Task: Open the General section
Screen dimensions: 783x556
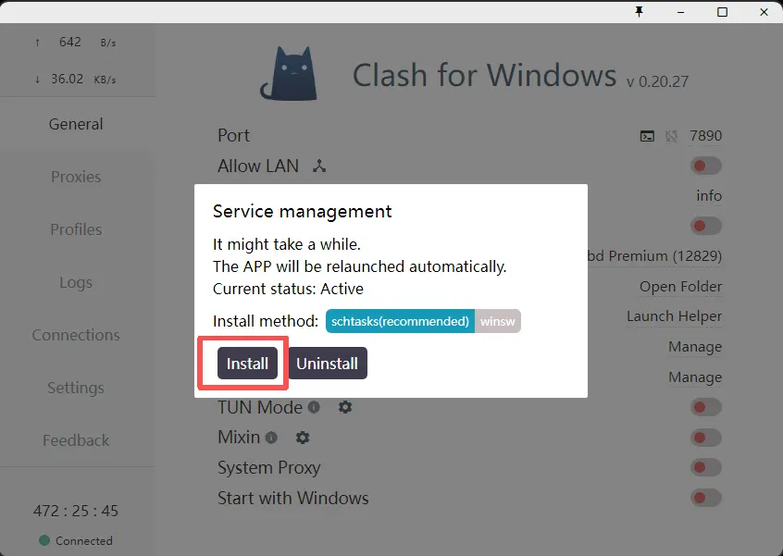Action: [x=76, y=124]
